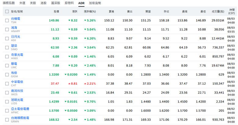Sort by the 時間 (CST) column header
The height and width of the screenshot is (125, 238).
click(x=232, y=12)
